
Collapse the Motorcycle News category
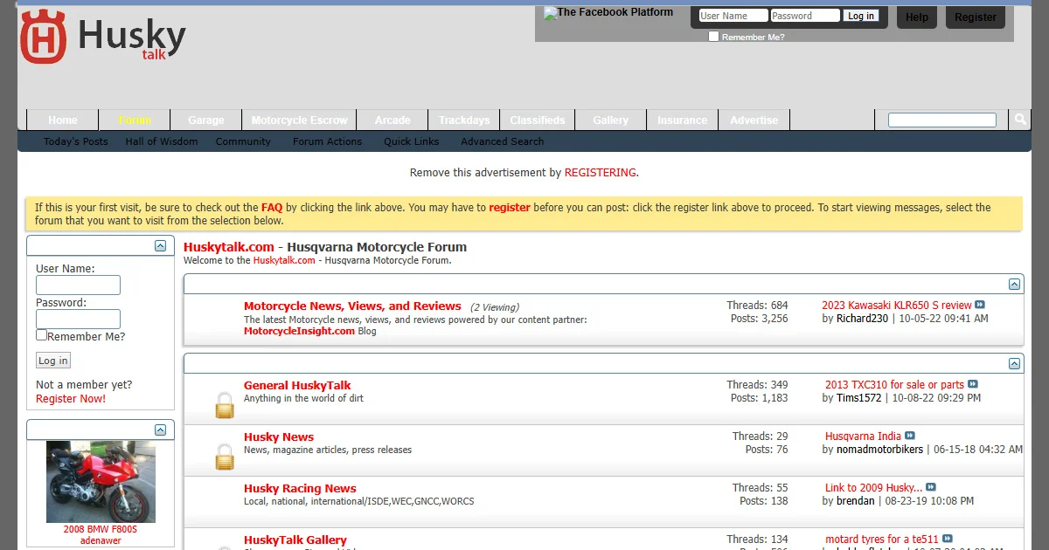(x=1014, y=285)
